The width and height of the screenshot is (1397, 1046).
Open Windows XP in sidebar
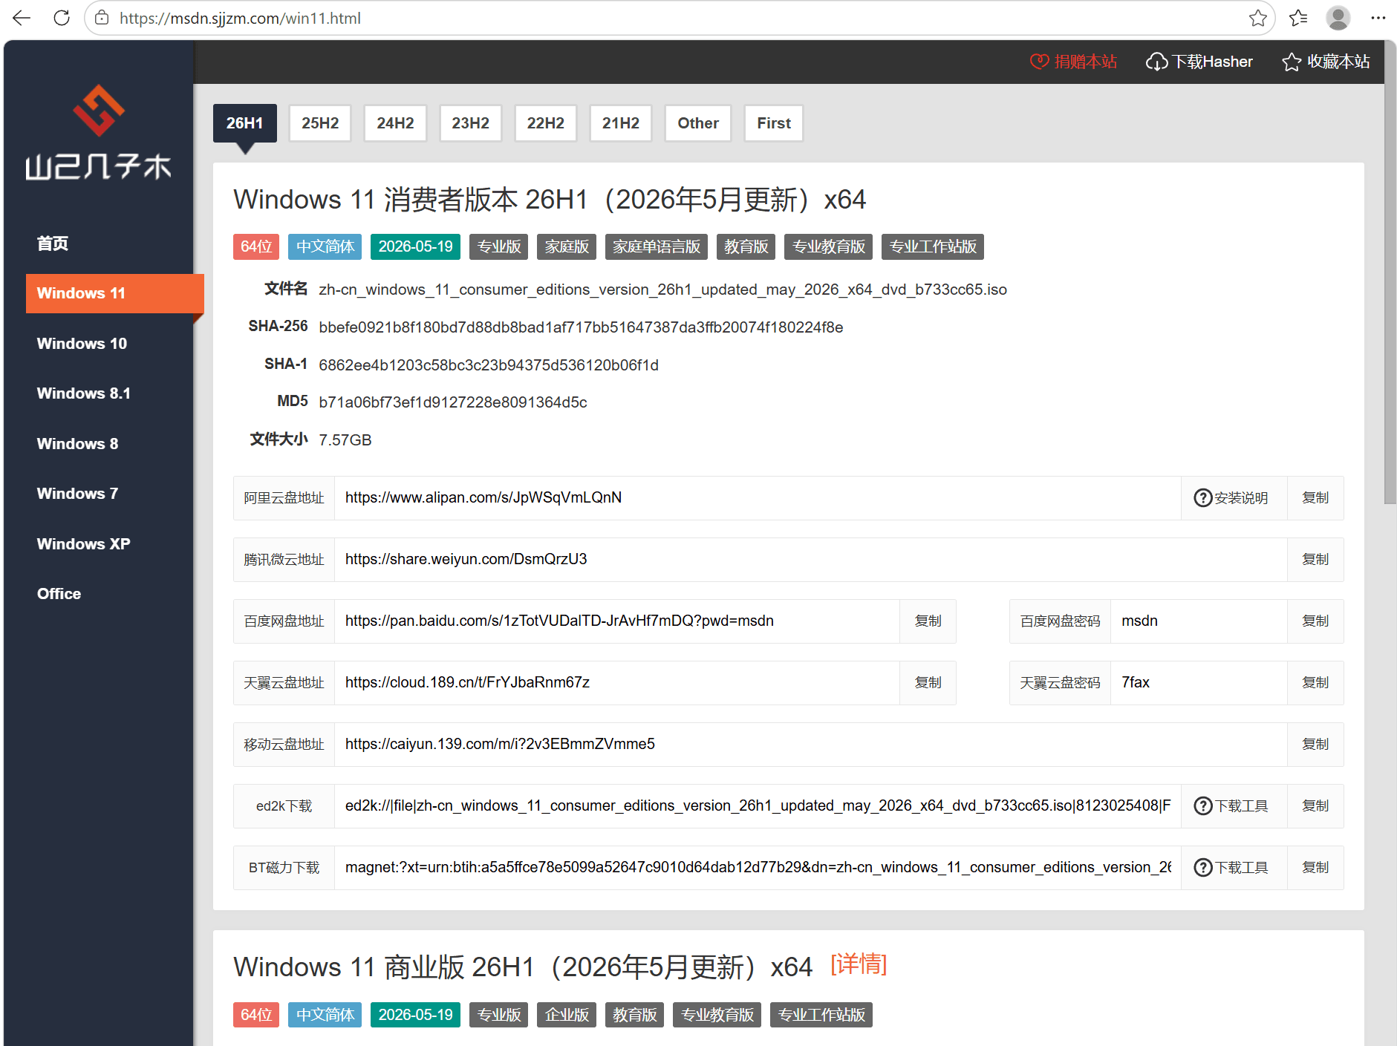point(83,544)
